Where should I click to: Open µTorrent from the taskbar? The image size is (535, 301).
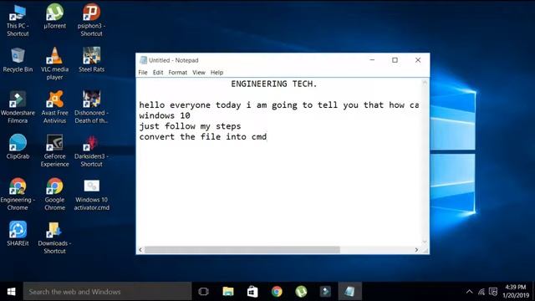(301, 292)
